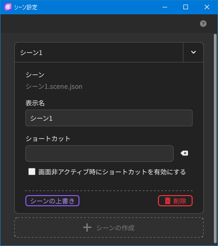Screen dimensions: 218x246
Task: Open the help question mark icon
Action: [x=203, y=24]
